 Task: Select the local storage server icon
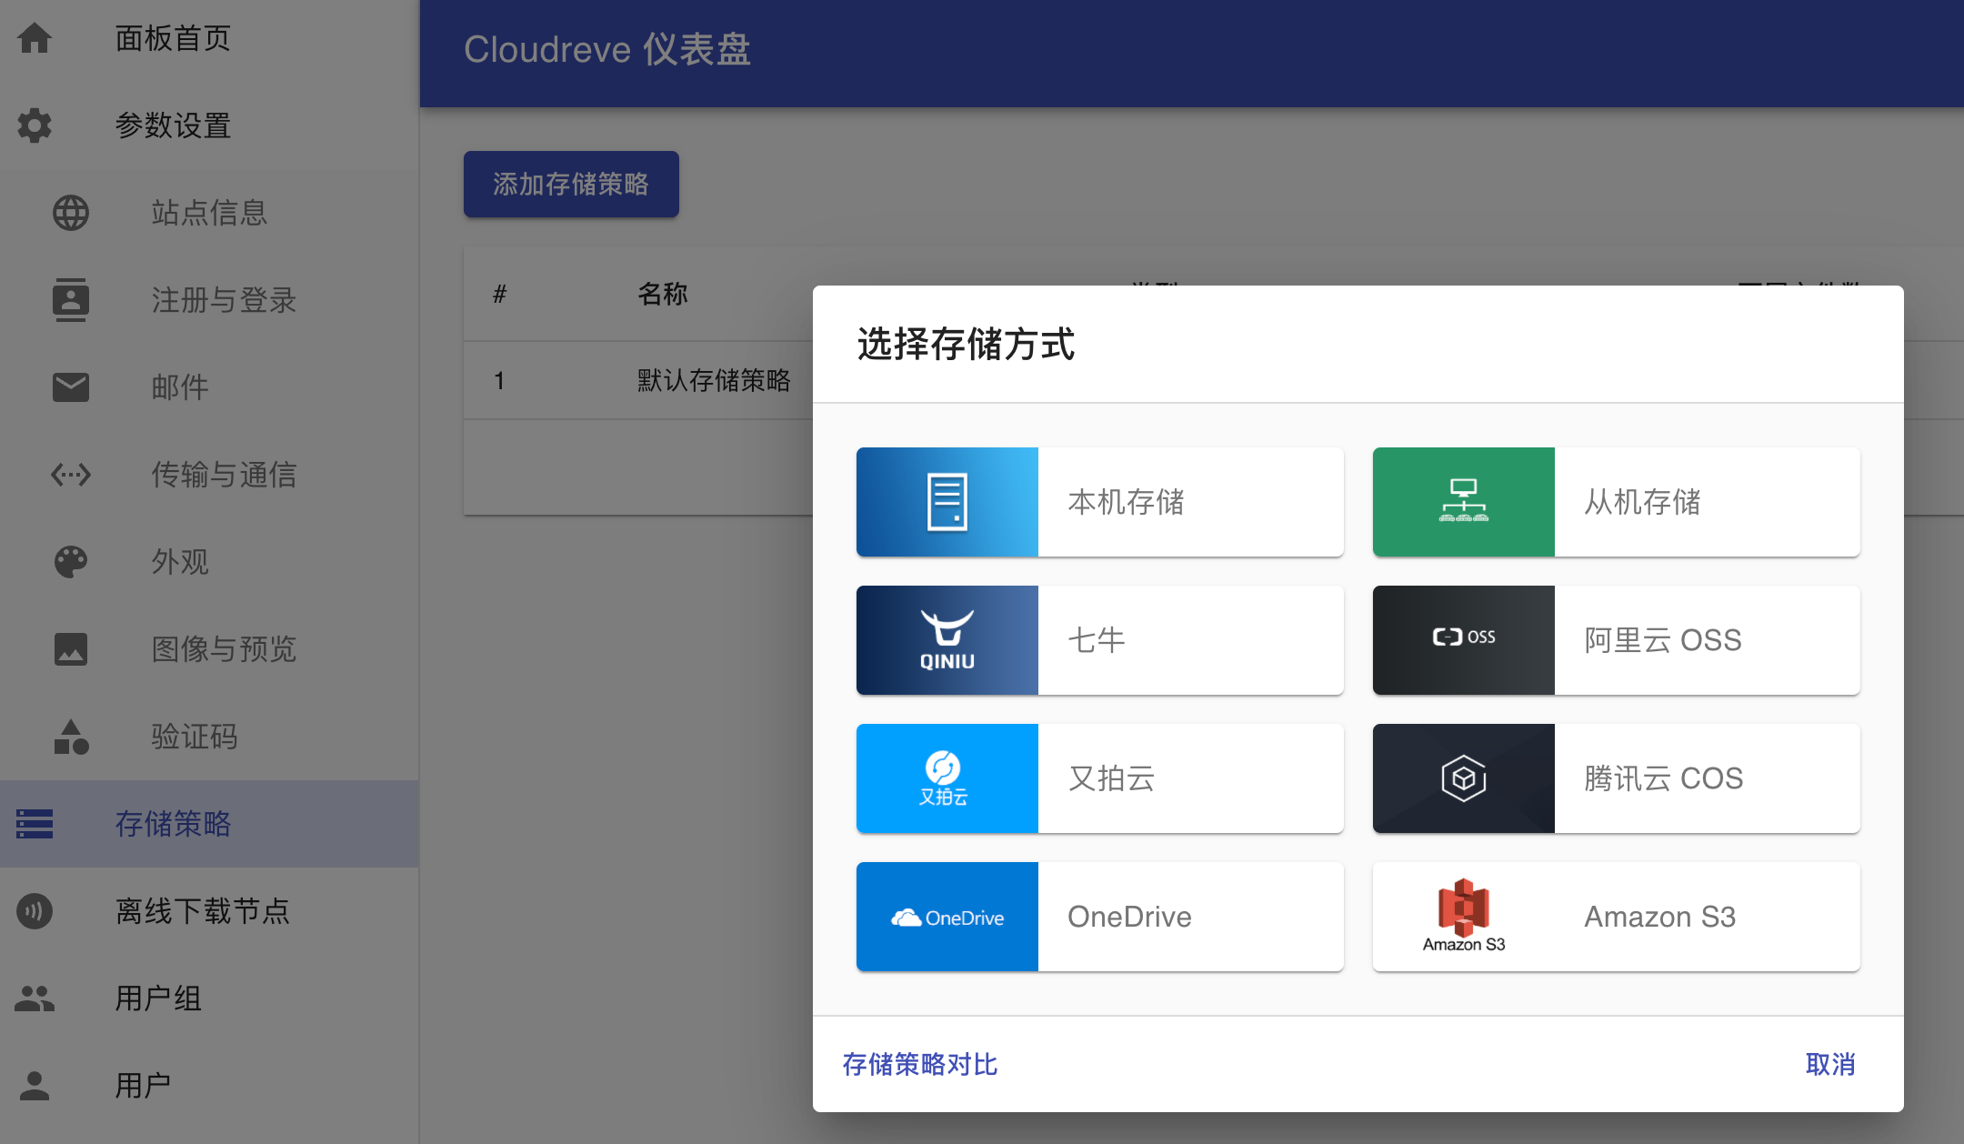[947, 502]
